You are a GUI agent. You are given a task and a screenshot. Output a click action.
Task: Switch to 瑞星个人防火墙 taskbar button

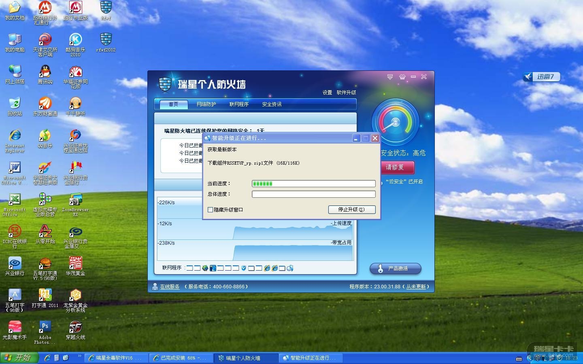[246, 358]
